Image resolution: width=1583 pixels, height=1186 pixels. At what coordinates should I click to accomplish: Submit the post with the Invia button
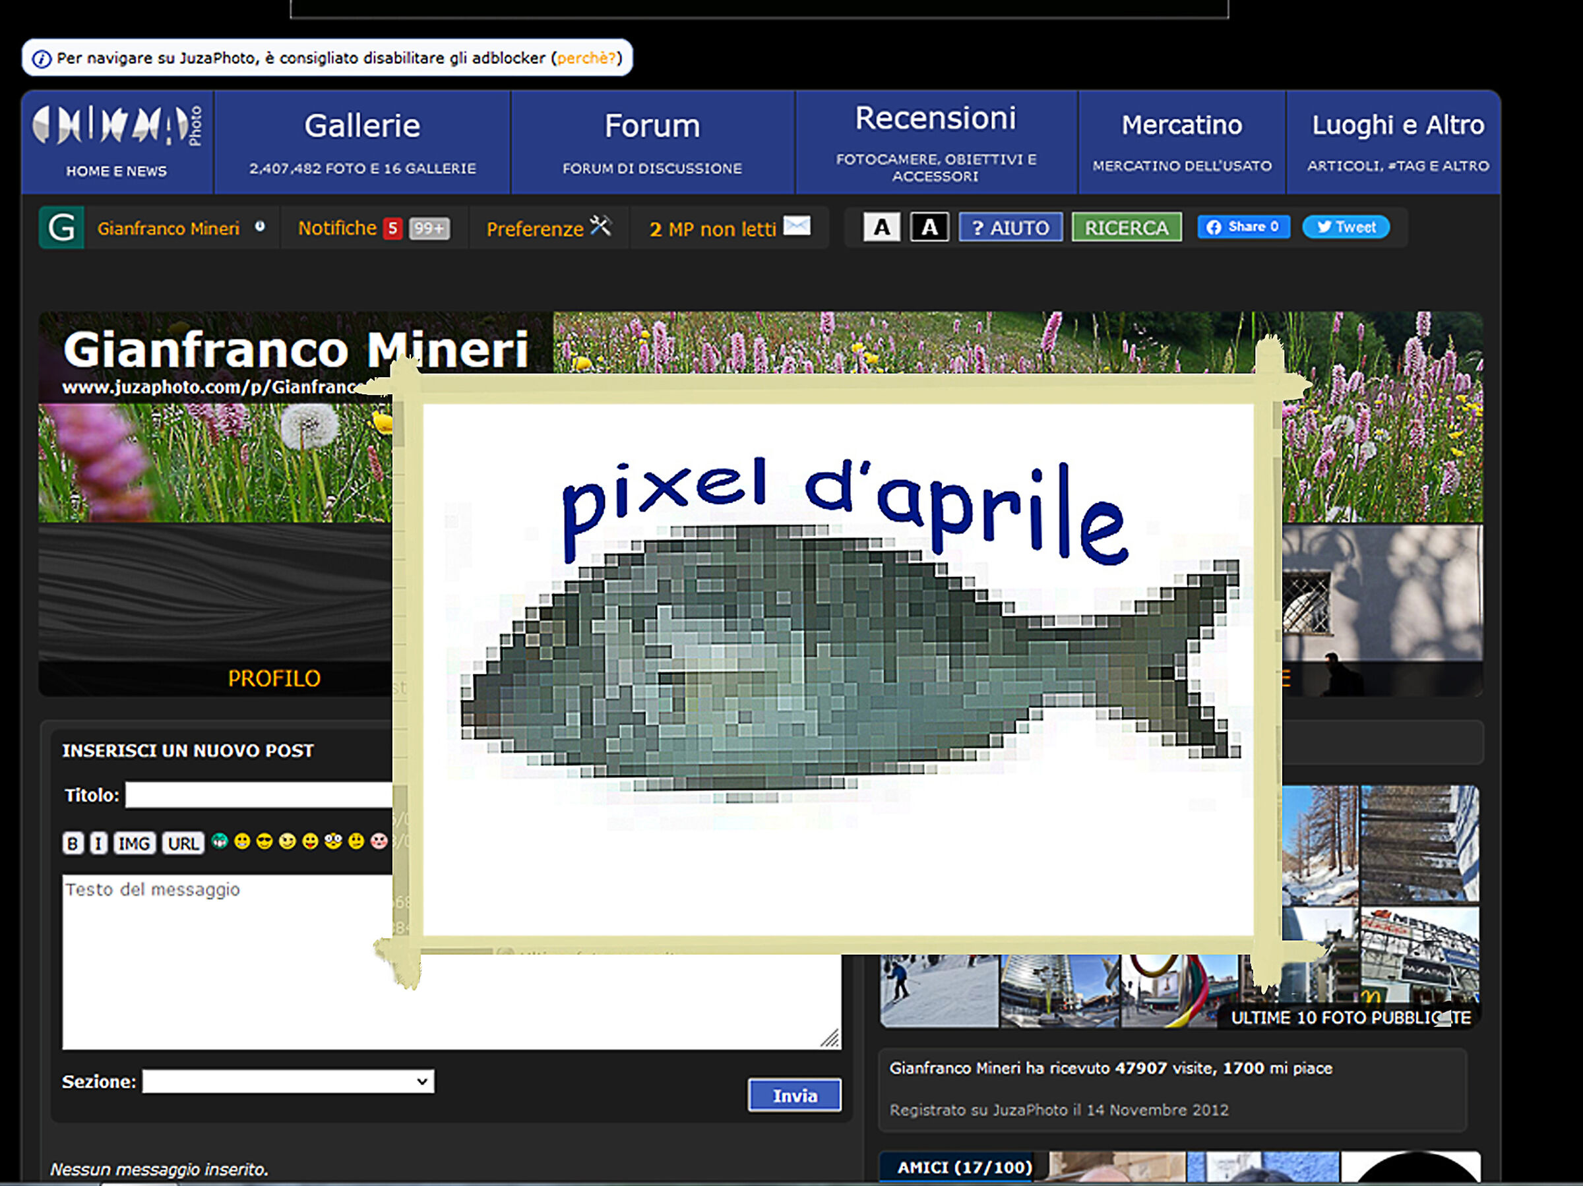coord(793,1094)
